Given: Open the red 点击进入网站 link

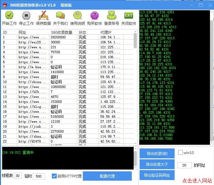Looking at the screenshot, I should click(197, 180).
